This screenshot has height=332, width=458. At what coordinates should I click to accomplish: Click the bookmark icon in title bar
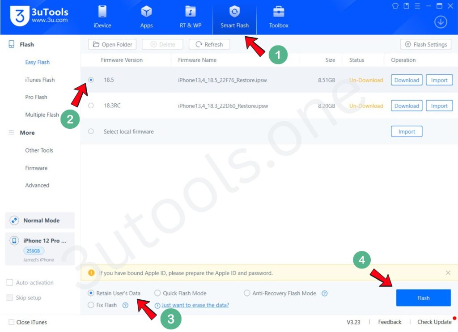406,6
